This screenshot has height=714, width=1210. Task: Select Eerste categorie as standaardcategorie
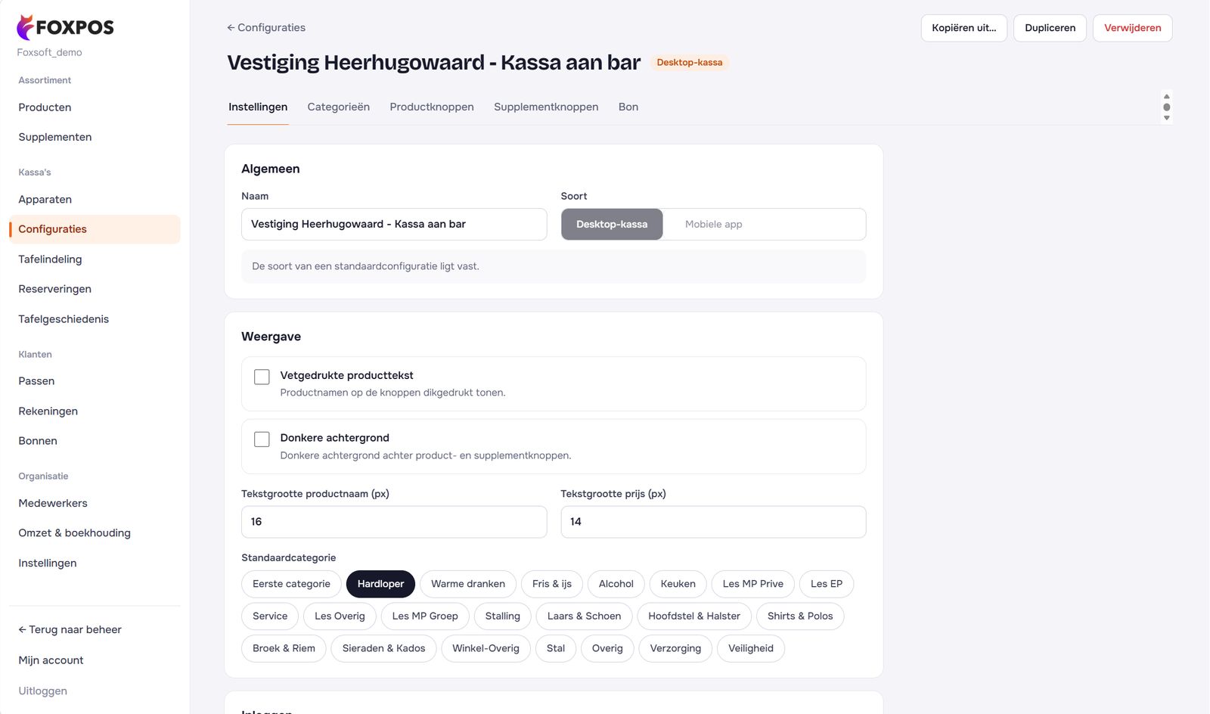[x=291, y=584]
